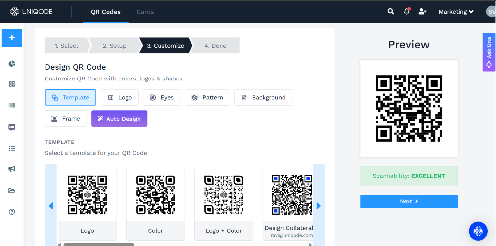The width and height of the screenshot is (496, 246).
Task: Open the Marketing organization dropdown
Action: 456,11
